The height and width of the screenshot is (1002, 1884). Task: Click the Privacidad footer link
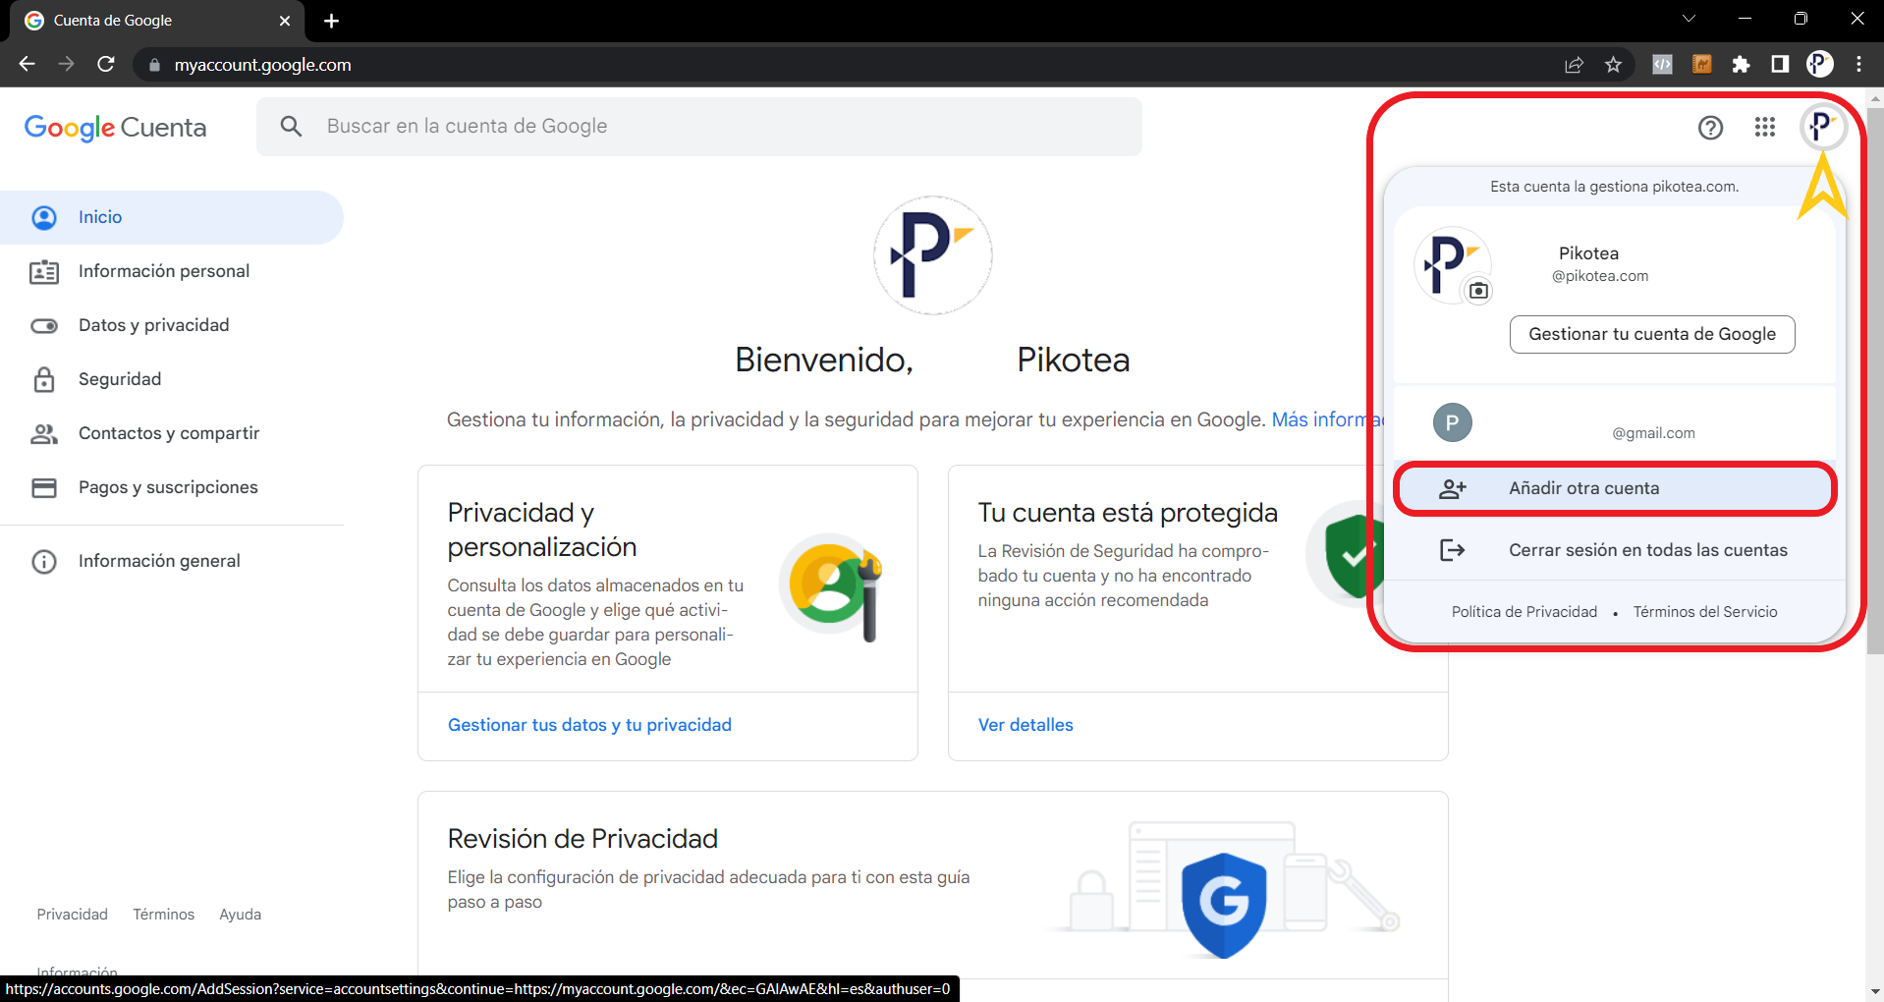[73, 915]
